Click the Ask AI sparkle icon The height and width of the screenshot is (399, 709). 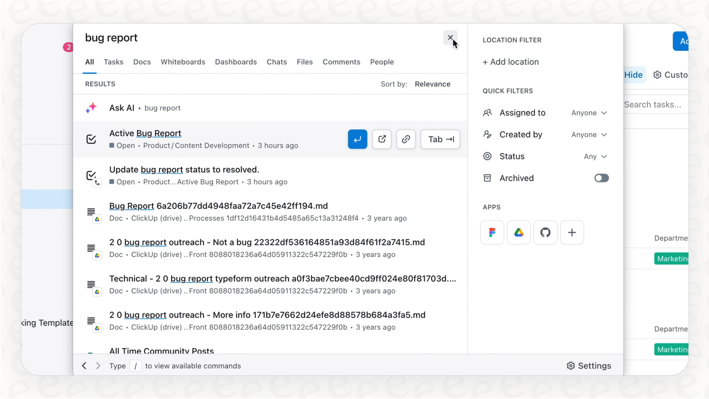[x=91, y=108]
